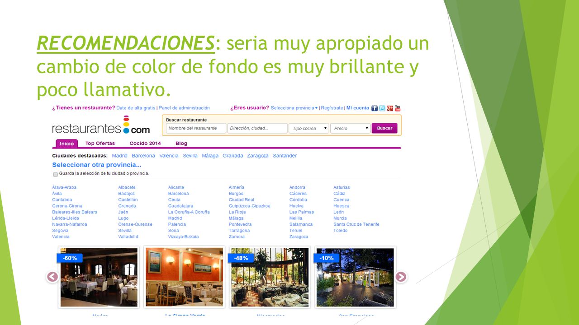The image size is (579, 325).
Task: Click the restaurantes.com logo
Action: (101, 125)
